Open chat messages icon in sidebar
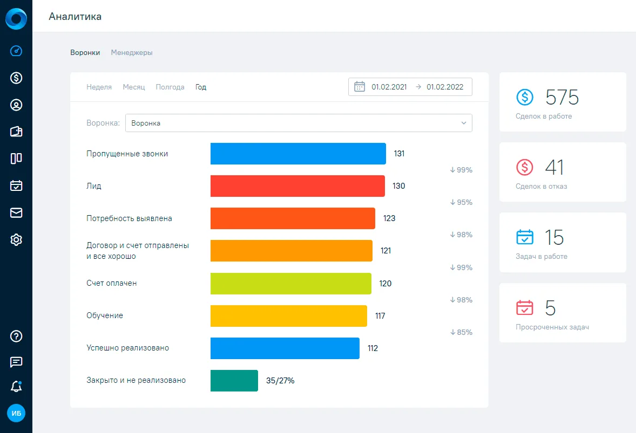636x433 pixels. (x=16, y=362)
